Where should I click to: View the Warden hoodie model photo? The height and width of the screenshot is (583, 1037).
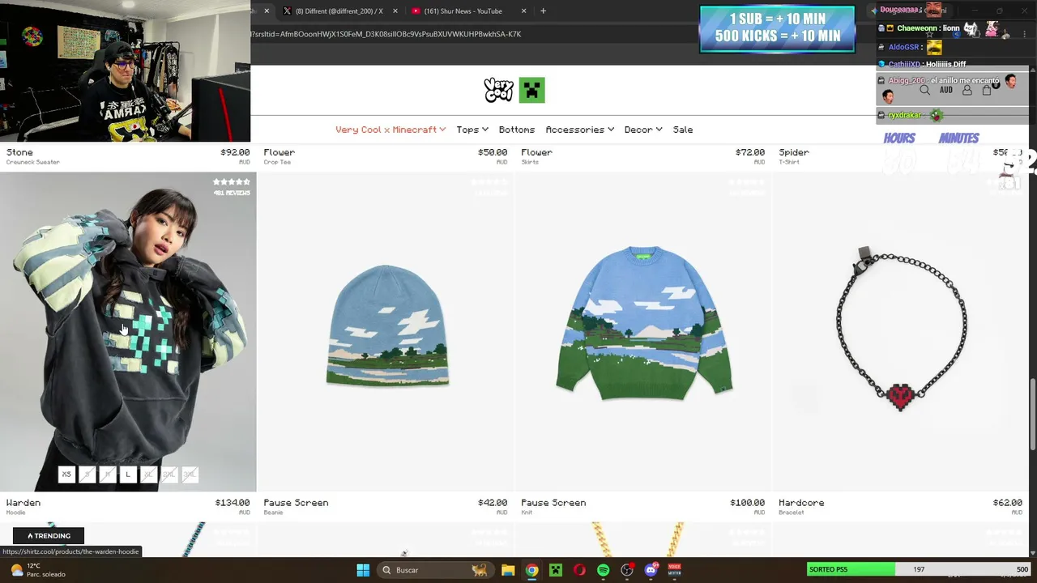pyautogui.click(x=128, y=332)
